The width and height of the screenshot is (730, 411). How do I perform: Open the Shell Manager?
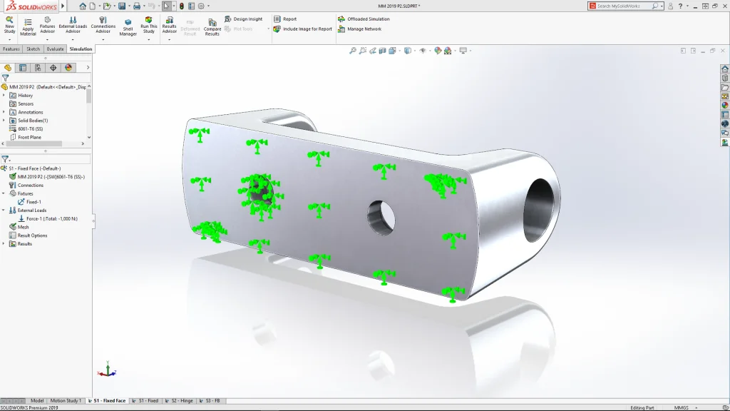coord(128,28)
